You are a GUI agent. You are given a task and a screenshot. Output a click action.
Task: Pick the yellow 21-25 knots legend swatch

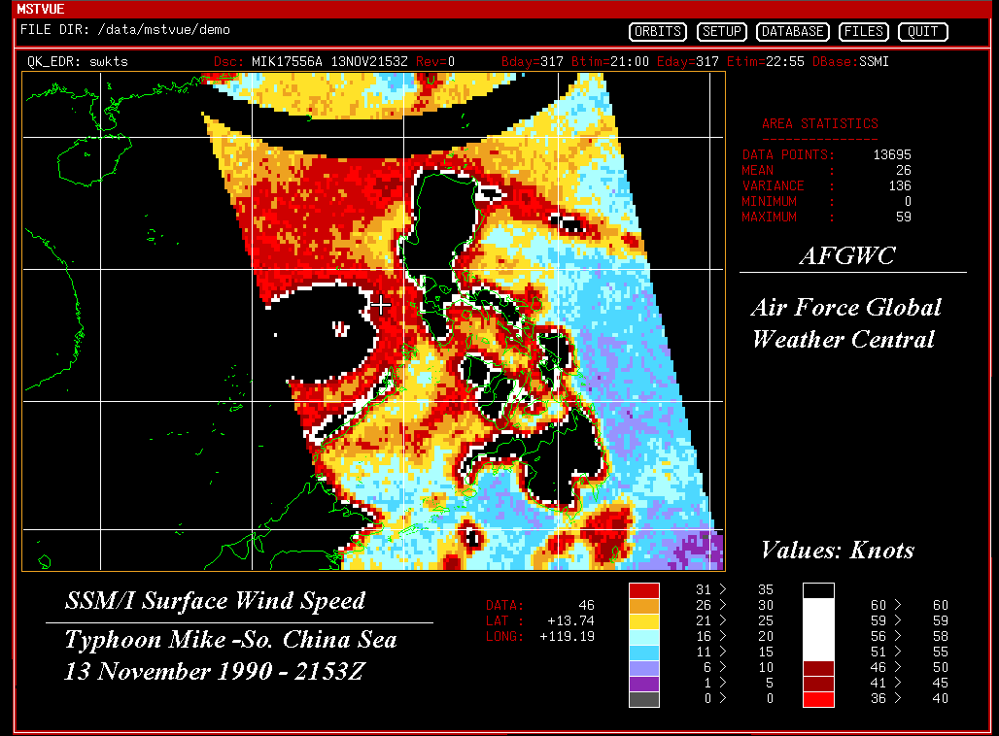coord(644,620)
